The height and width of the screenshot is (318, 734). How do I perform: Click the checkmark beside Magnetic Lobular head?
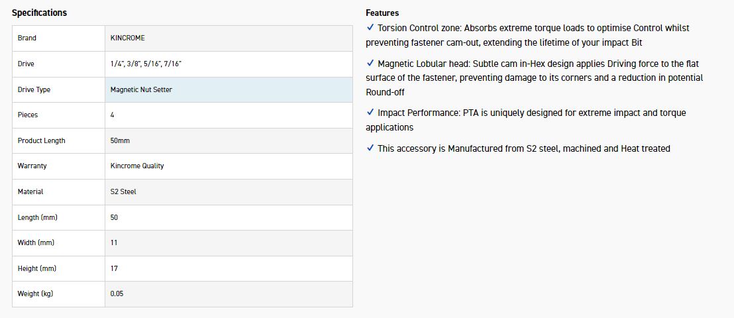(370, 64)
